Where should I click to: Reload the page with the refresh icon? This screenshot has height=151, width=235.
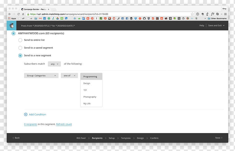click(19, 14)
